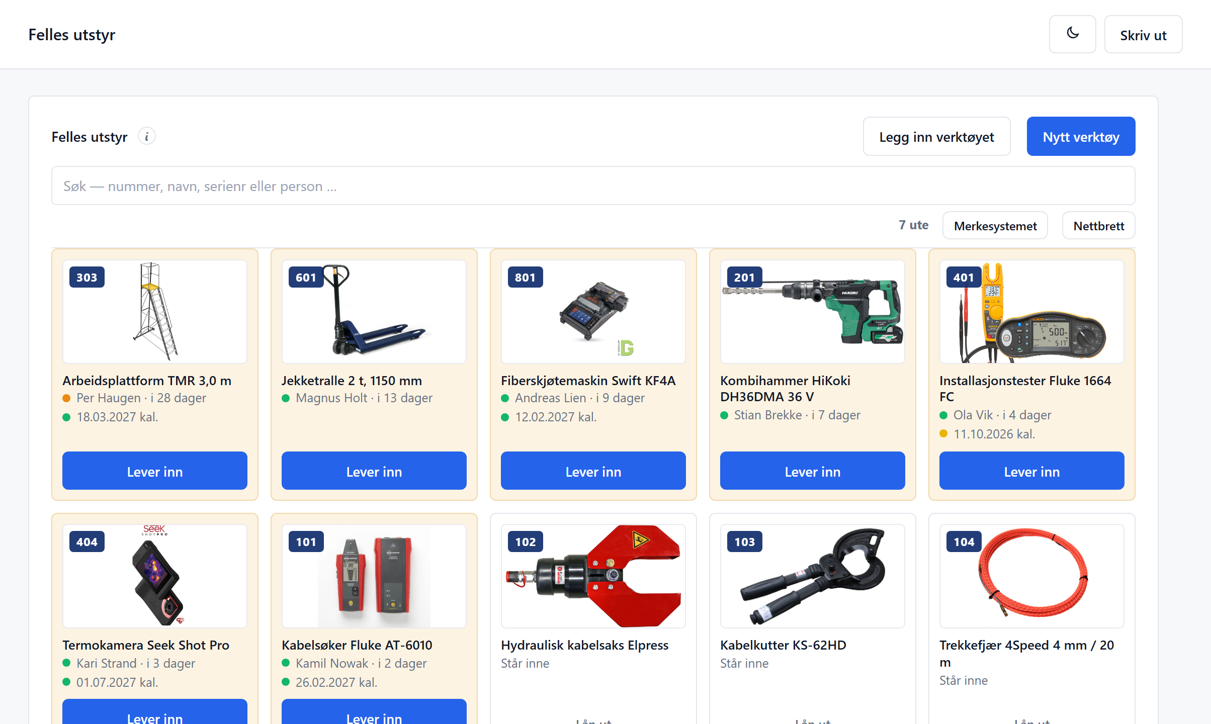Open Fiberskjøtemaskin Swift KF4A image
Screen dimensions: 1211x724
593,312
